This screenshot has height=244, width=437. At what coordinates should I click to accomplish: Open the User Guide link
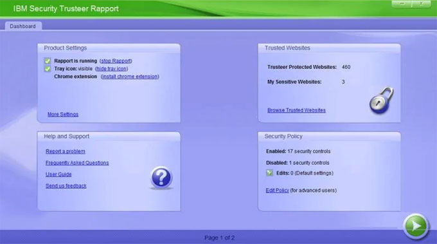[58, 174]
